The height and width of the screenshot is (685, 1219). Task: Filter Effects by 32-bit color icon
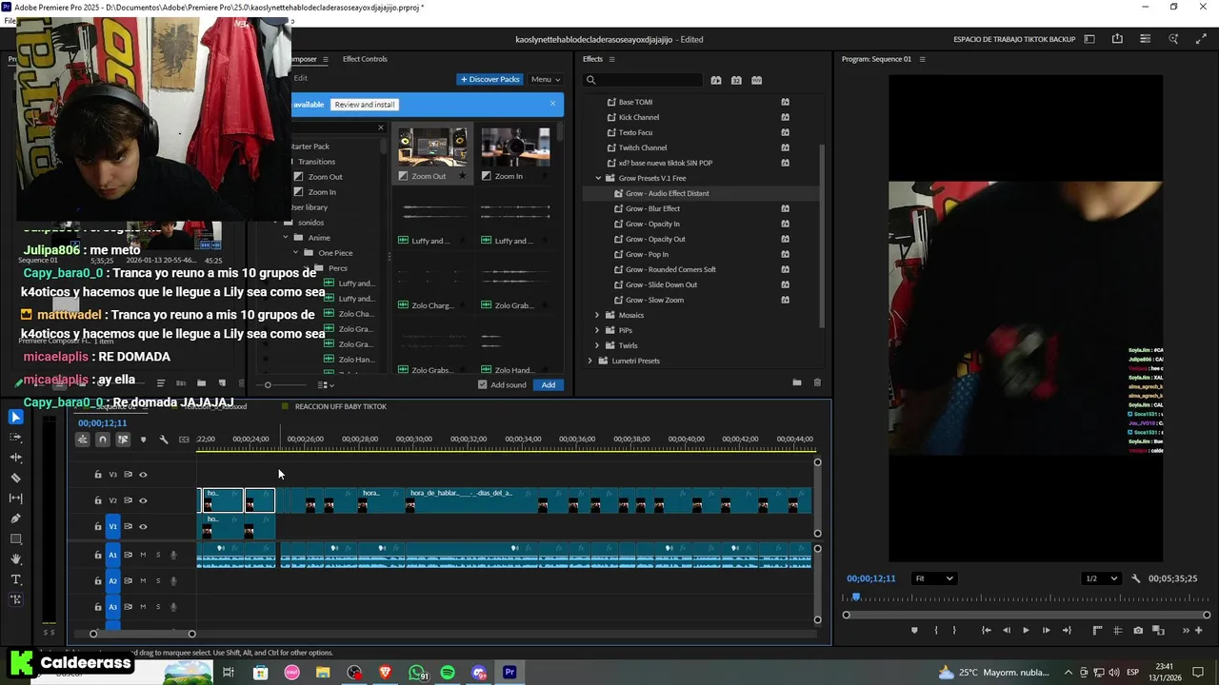point(736,80)
